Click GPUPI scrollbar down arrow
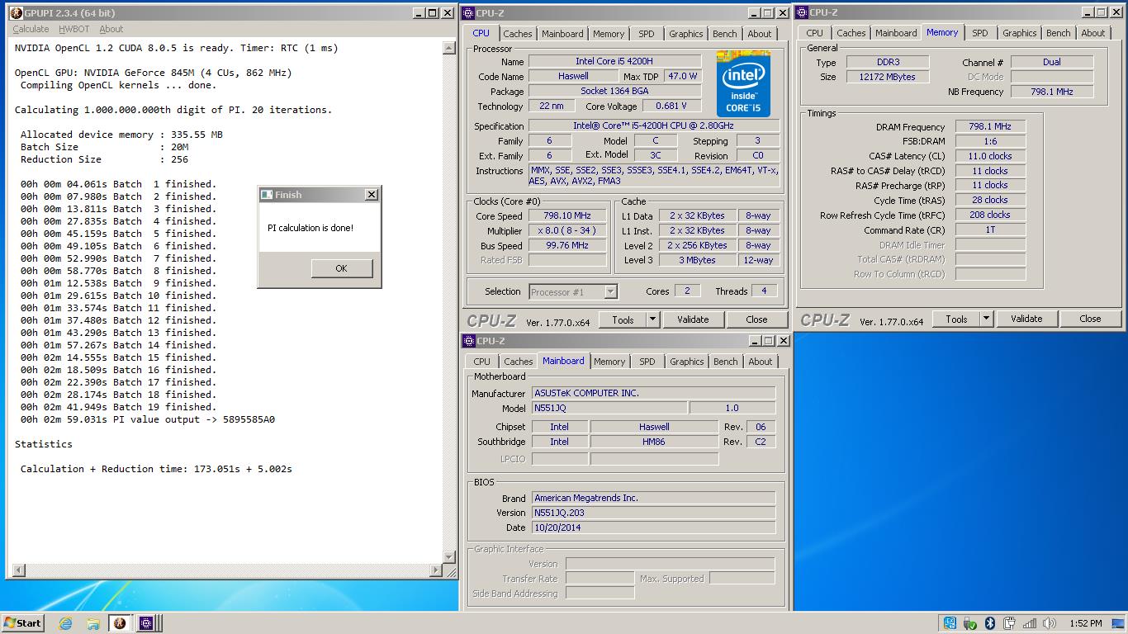Viewport: 1128px width, 634px height. pos(449,557)
